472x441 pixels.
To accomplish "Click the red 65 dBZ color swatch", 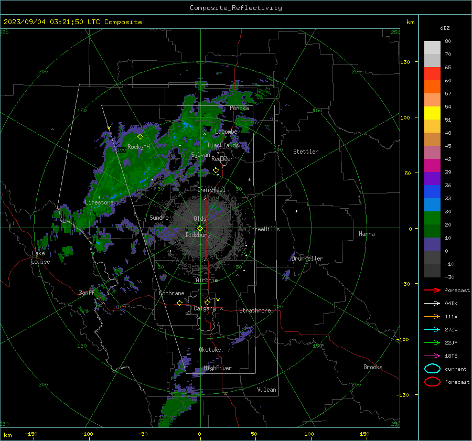I will click(432, 74).
